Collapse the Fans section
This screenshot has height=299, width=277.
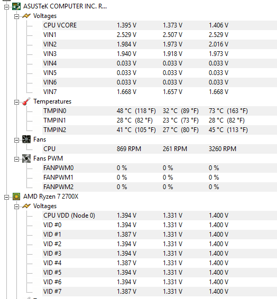16,141
